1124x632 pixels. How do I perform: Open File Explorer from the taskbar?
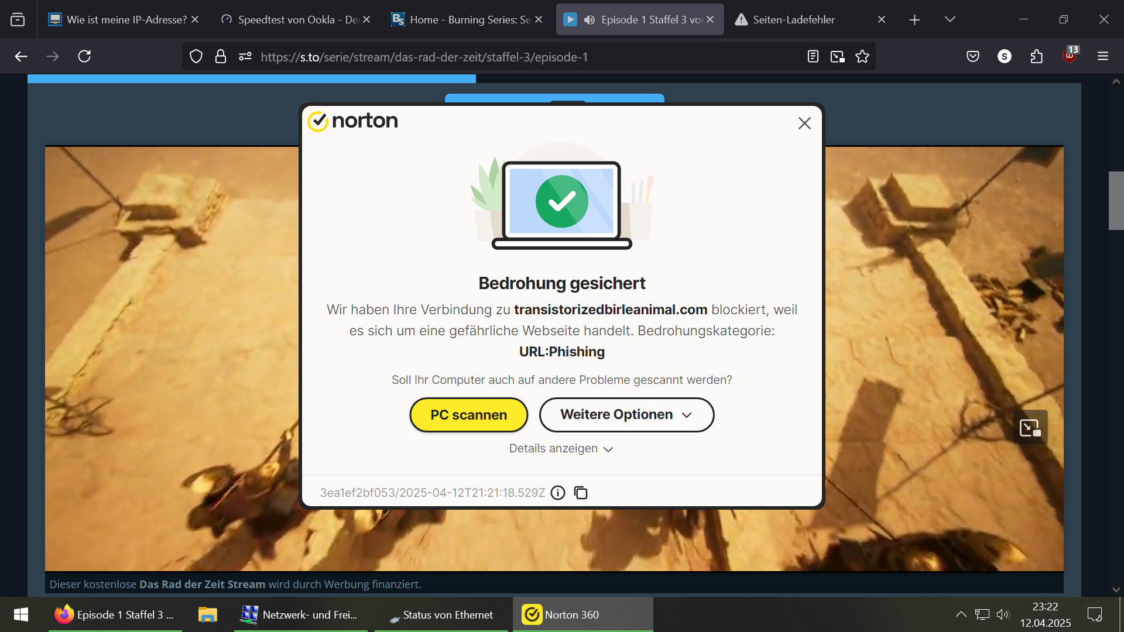pos(208,615)
